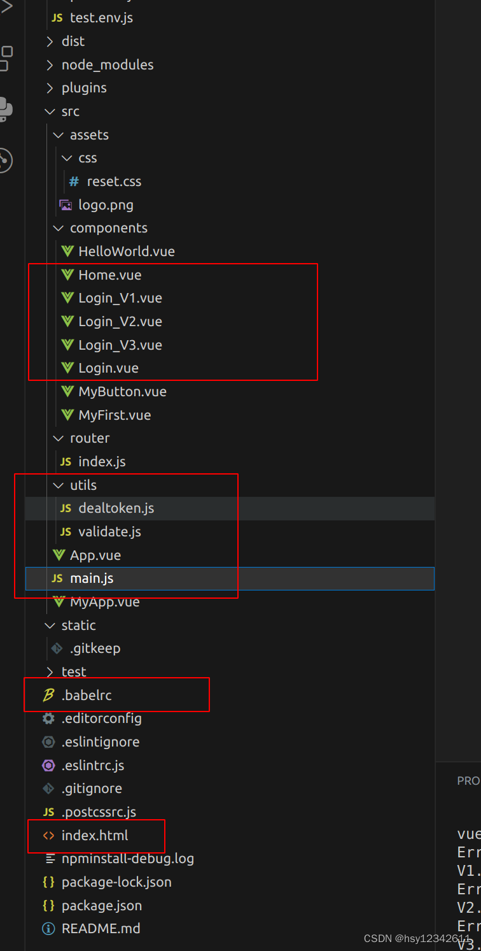Click the Babel icon beside .babelrc
The width and height of the screenshot is (481, 951).
pyautogui.click(x=48, y=694)
